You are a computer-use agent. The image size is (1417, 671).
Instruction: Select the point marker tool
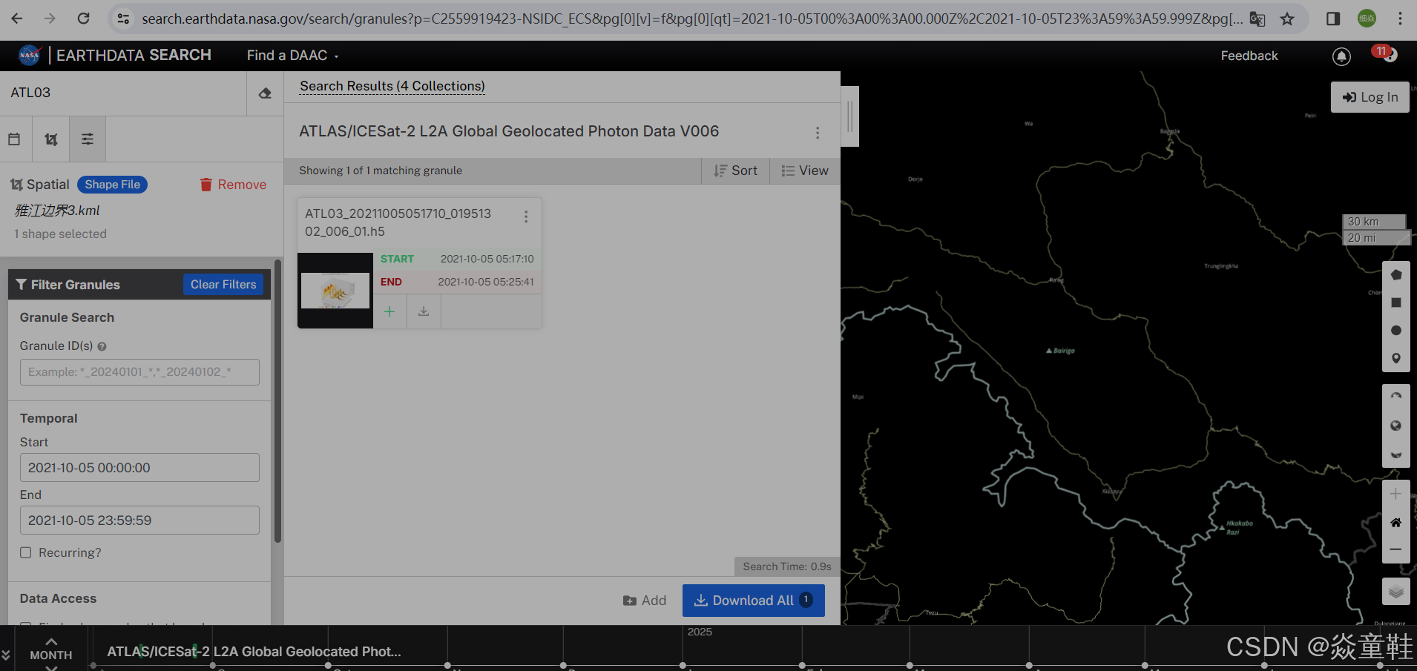(1395, 358)
